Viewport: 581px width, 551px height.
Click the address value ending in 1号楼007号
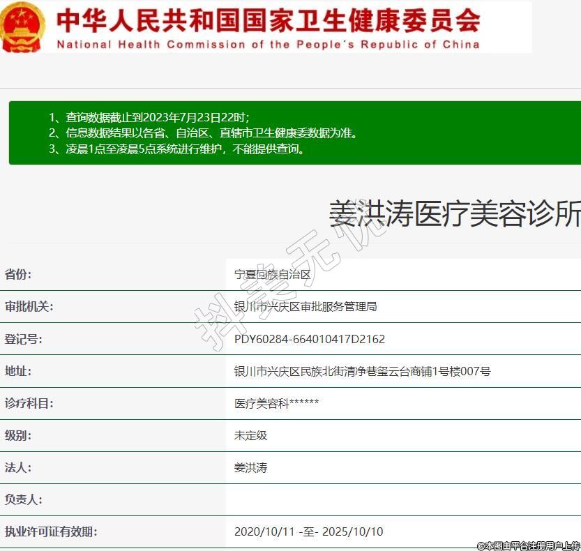click(362, 371)
